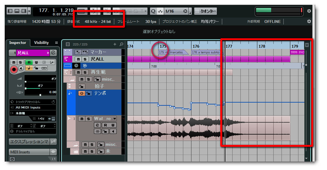Open the output routing 未接続 dropdown
Image resolution: width=327 pixels, height=170 pixels.
(x=33, y=113)
